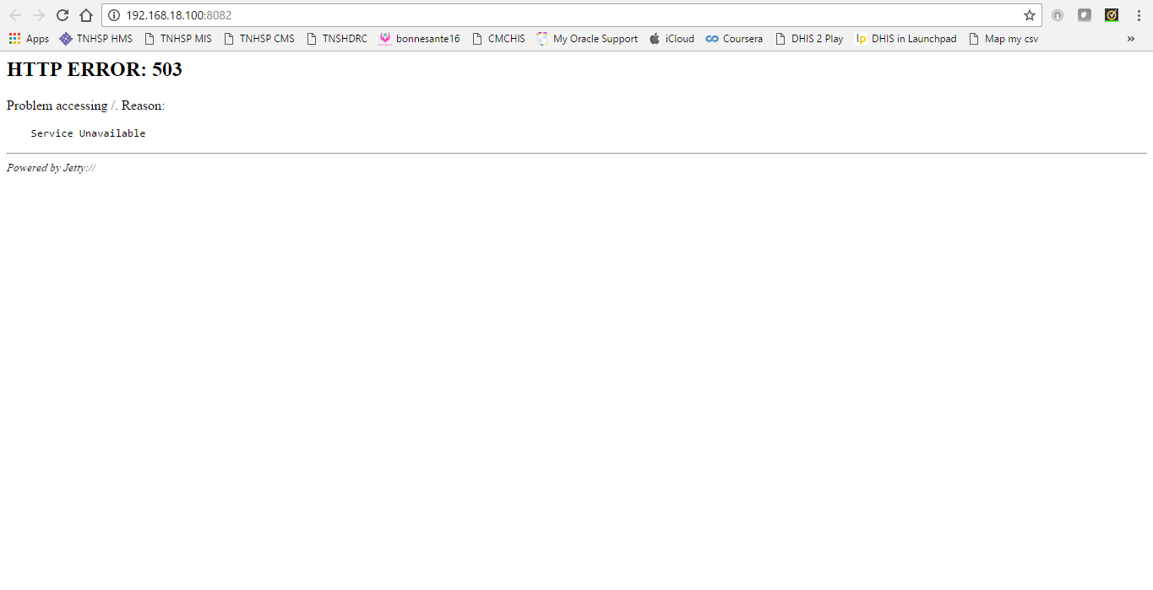
Task: Open the TNHSP CMS bookmark
Action: [259, 39]
